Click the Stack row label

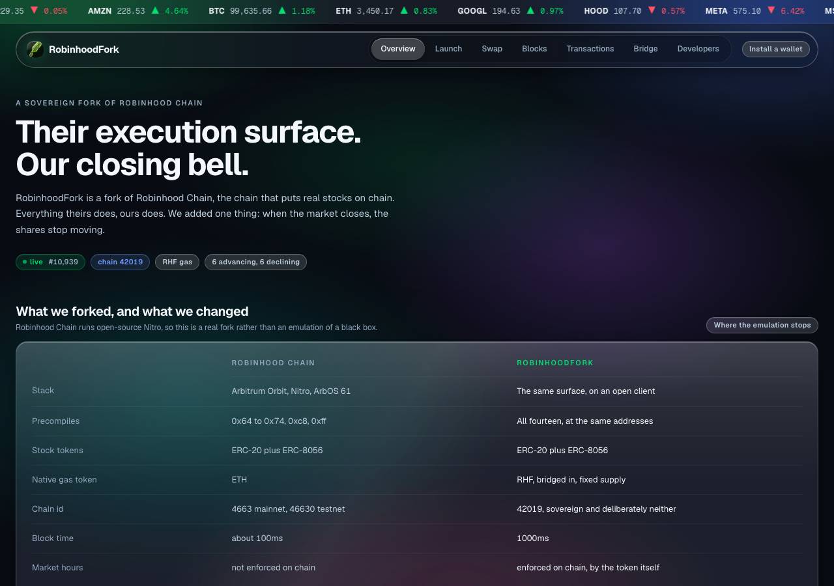[x=43, y=391]
